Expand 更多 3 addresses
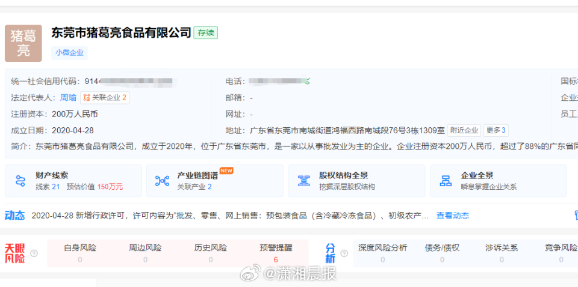Viewport: 578px width, 287px height. (496, 130)
